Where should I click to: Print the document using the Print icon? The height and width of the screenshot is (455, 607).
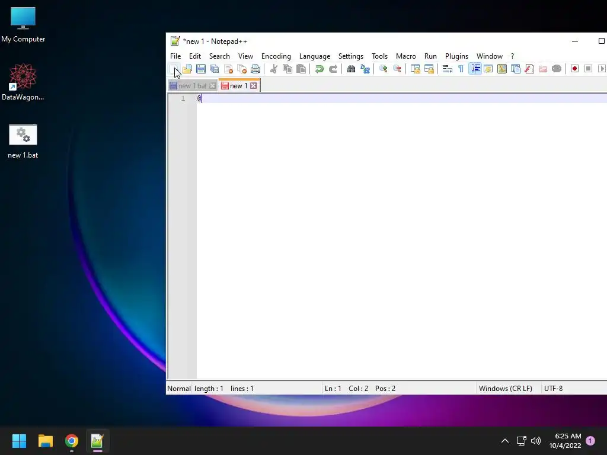coord(255,69)
